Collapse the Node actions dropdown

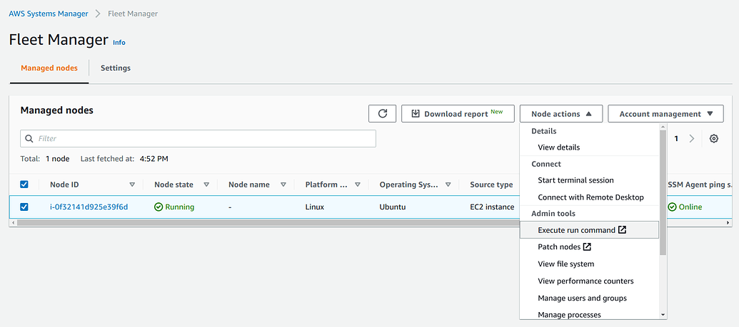tap(561, 113)
